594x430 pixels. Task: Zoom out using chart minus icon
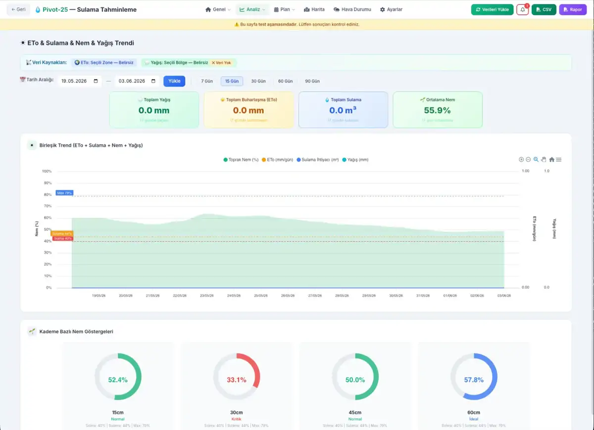coord(528,160)
